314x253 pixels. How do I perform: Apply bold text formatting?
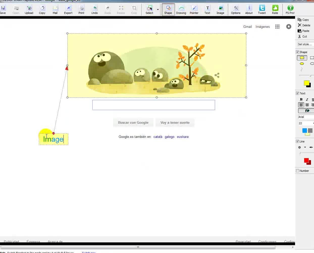(x=301, y=99)
